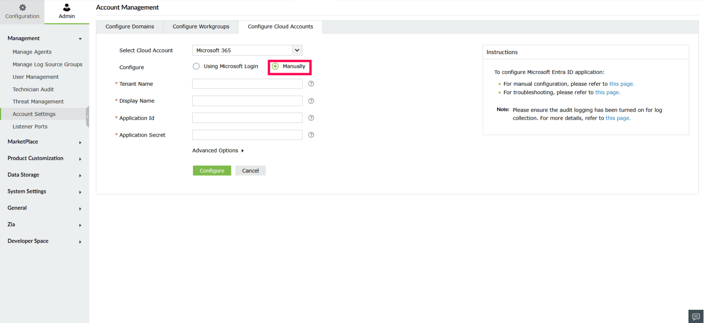The width and height of the screenshot is (705, 323).
Task: Click help icon next to Display Name
Action: (311, 101)
